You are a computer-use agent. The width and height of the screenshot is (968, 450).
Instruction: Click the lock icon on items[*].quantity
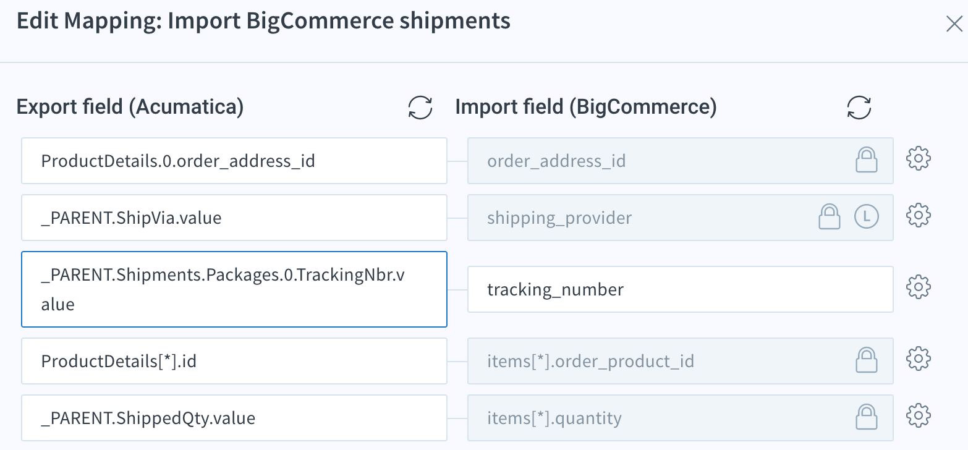[866, 417]
